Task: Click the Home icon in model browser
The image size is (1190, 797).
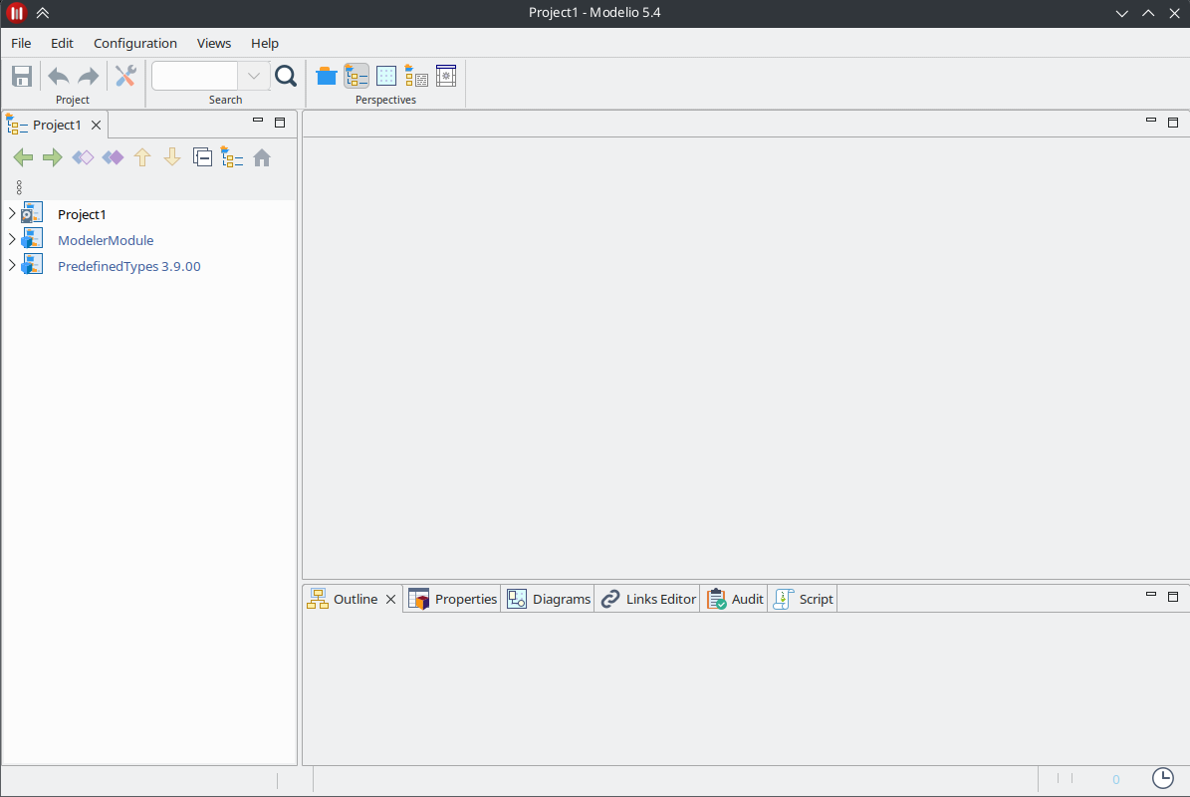Action: coord(262,157)
